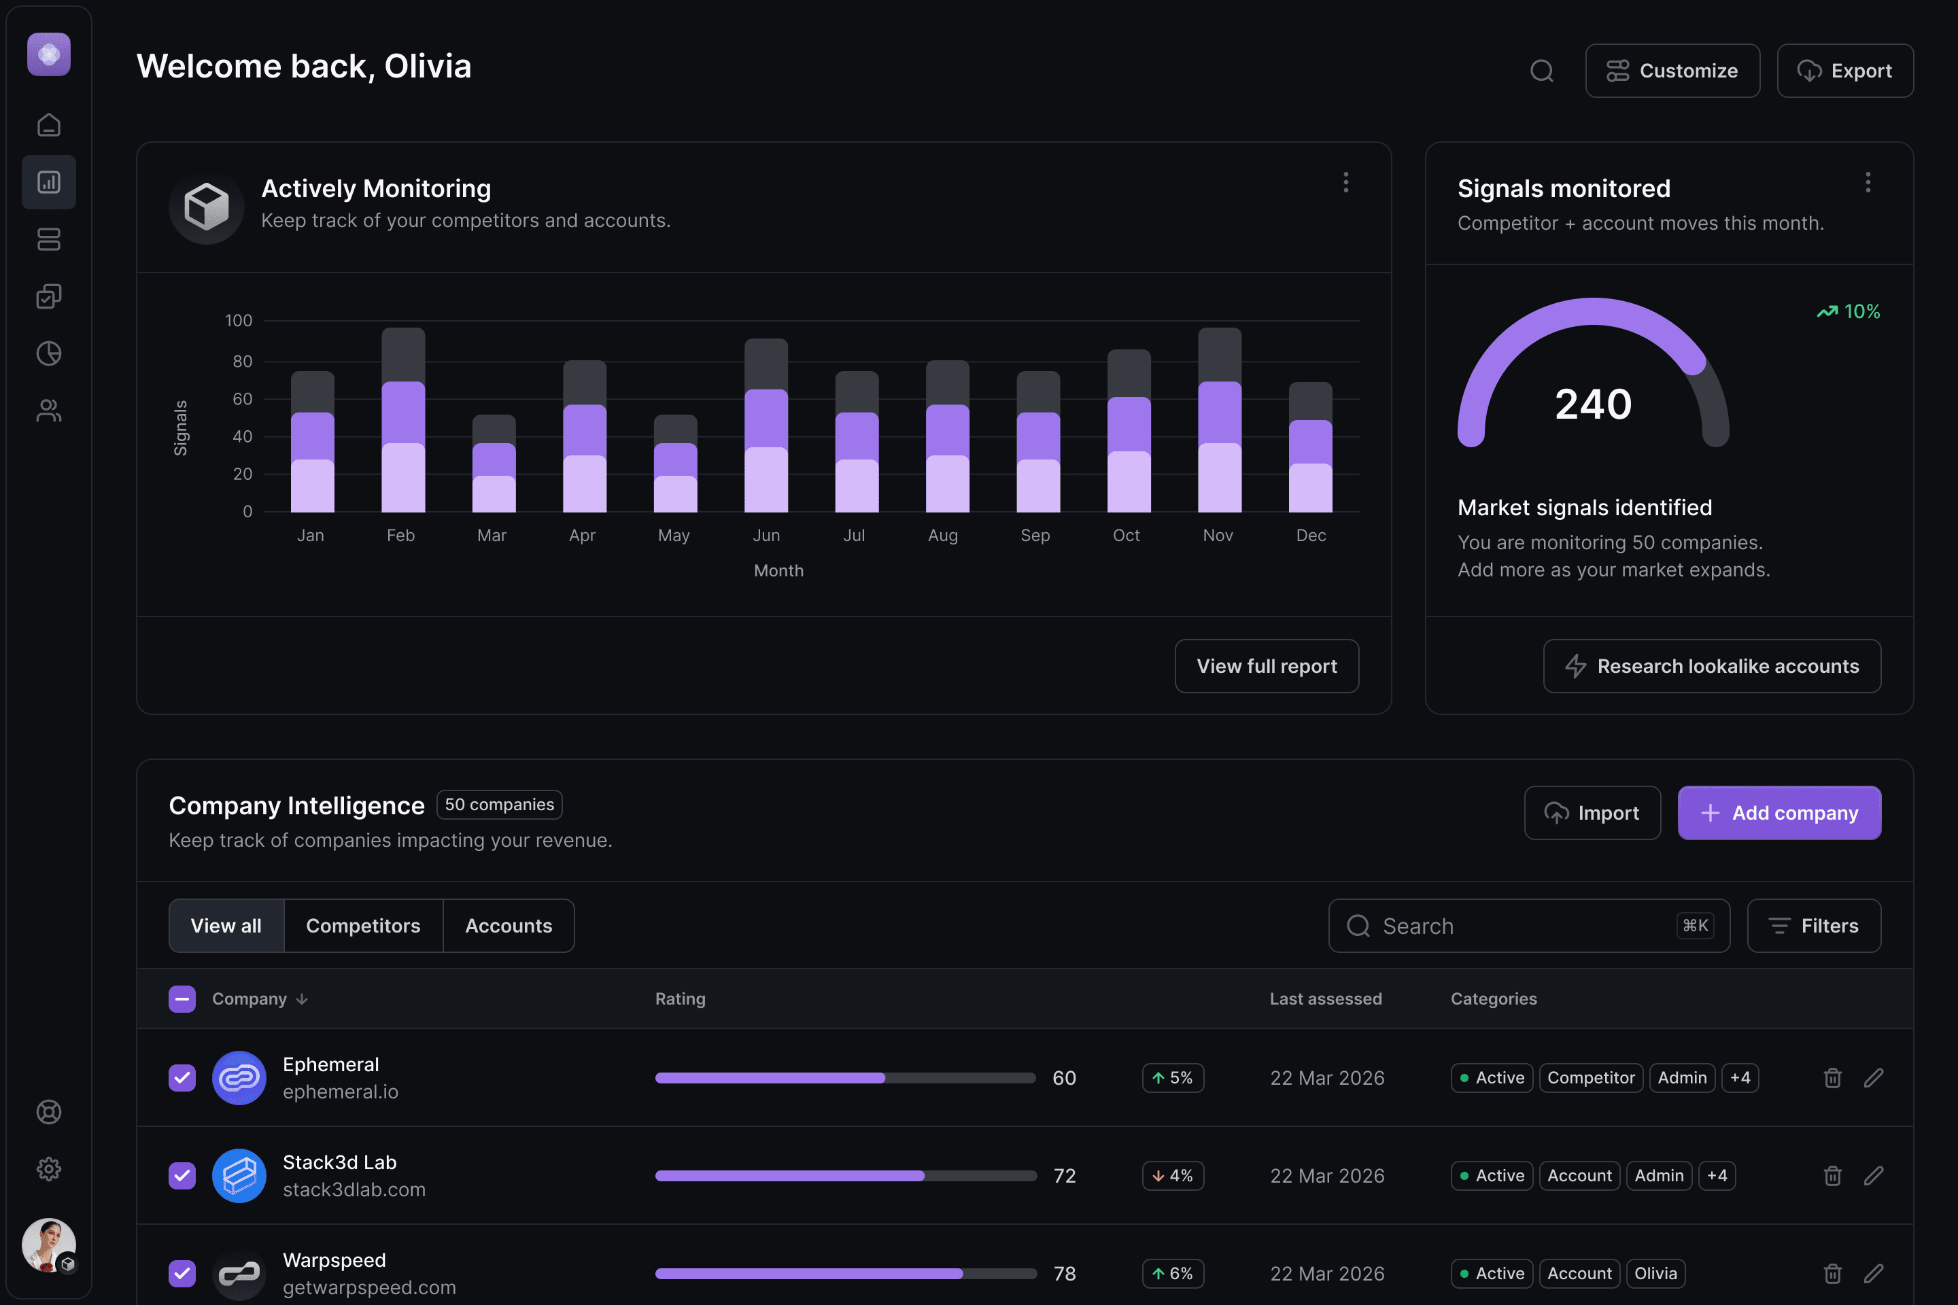This screenshot has width=1958, height=1305.
Task: Sort by the Company column arrow
Action: [302, 998]
